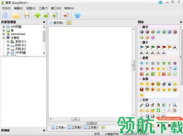Expand the Administrator tree node

(4, 34)
